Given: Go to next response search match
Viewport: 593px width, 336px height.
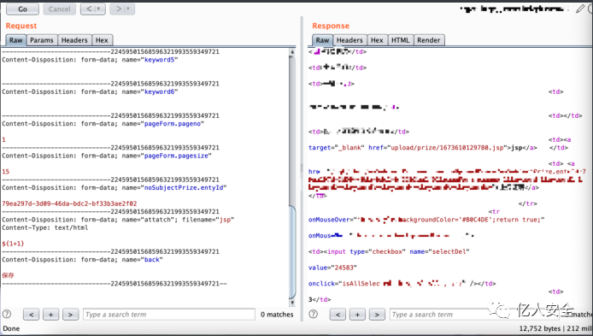Looking at the screenshot, I should pyautogui.click(x=377, y=315).
